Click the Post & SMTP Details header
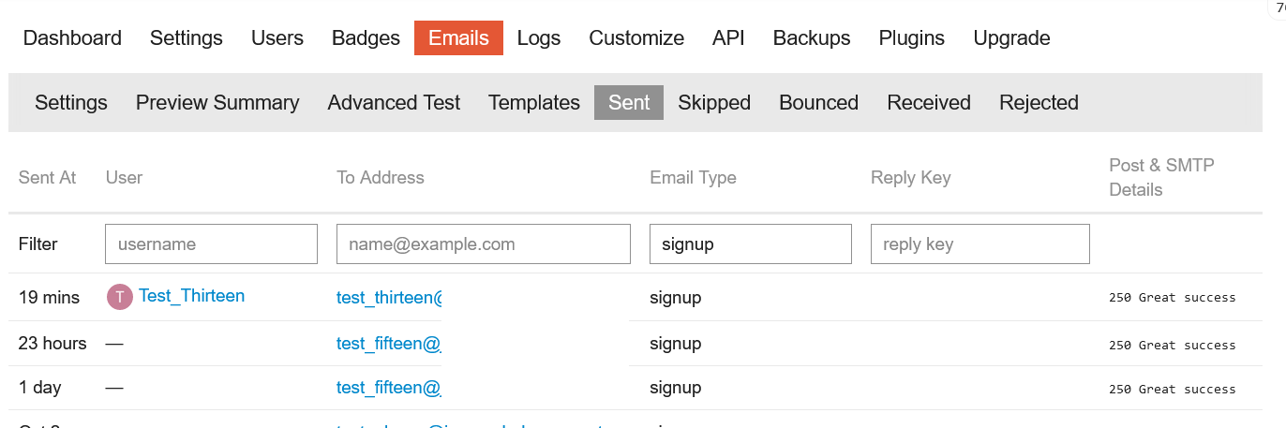Screen dimensions: 1286x428 [x=1161, y=177]
